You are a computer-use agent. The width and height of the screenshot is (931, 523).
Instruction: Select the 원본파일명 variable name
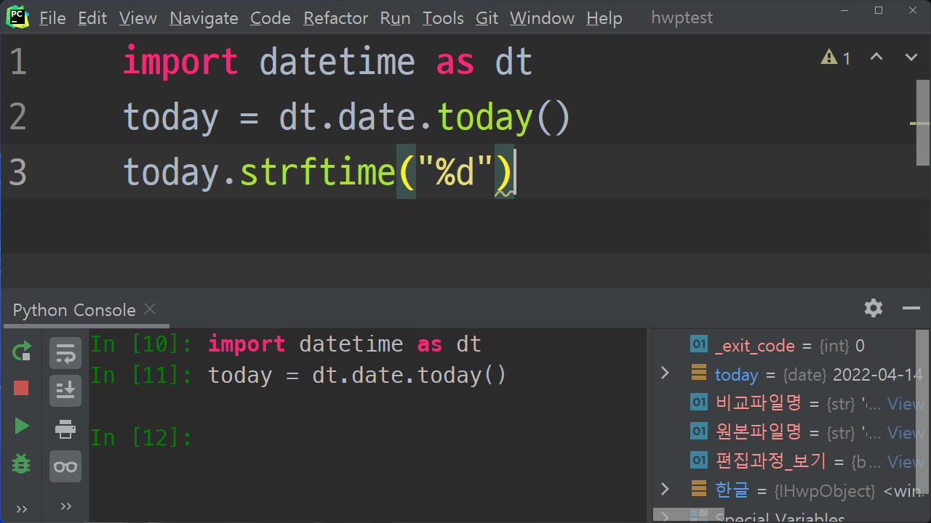[x=758, y=432]
